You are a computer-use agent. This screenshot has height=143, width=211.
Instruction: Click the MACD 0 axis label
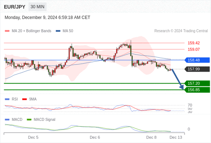point(189,129)
